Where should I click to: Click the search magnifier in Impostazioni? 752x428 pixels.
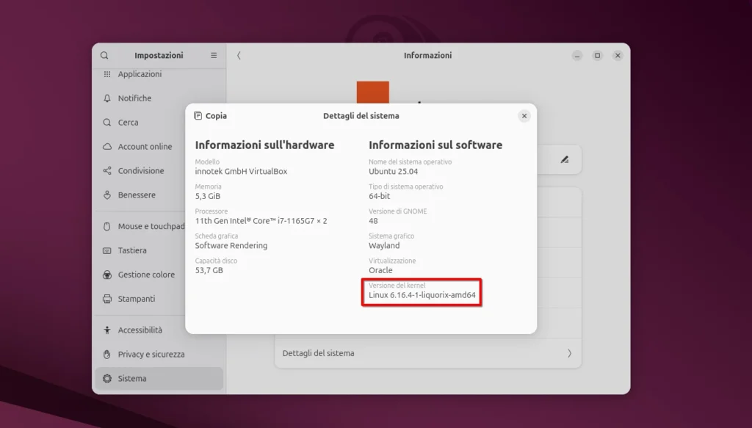pos(104,55)
